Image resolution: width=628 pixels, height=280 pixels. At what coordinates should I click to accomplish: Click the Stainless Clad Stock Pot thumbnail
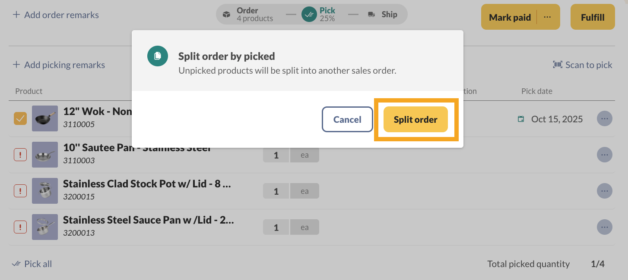(45, 191)
